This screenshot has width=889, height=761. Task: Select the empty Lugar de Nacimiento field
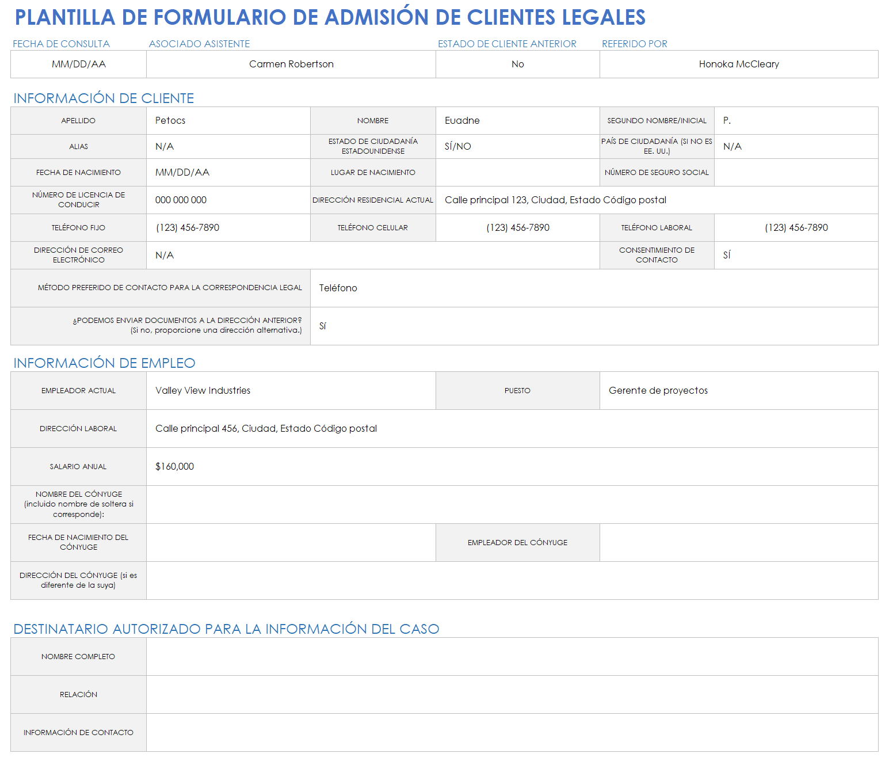(x=517, y=172)
